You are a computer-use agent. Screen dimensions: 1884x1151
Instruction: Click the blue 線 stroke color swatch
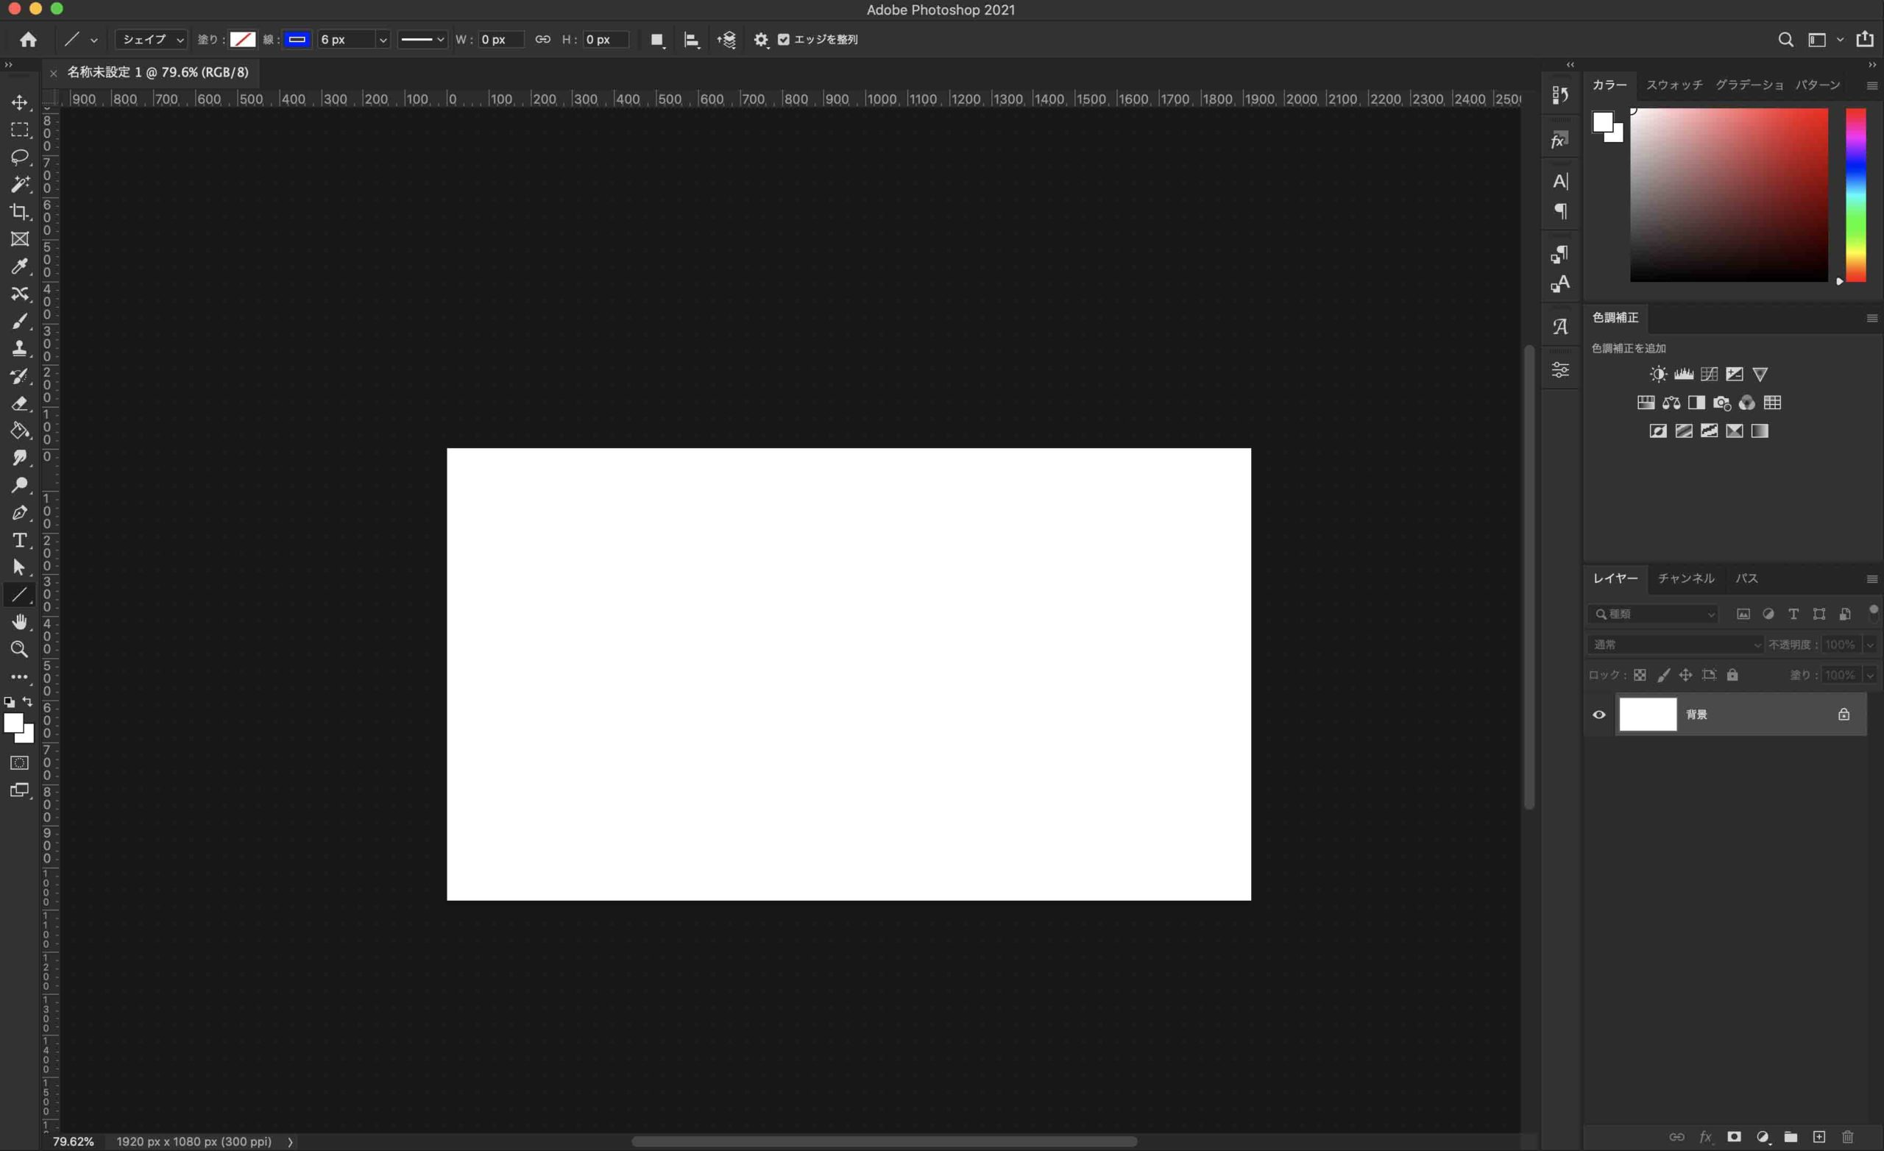coord(297,40)
